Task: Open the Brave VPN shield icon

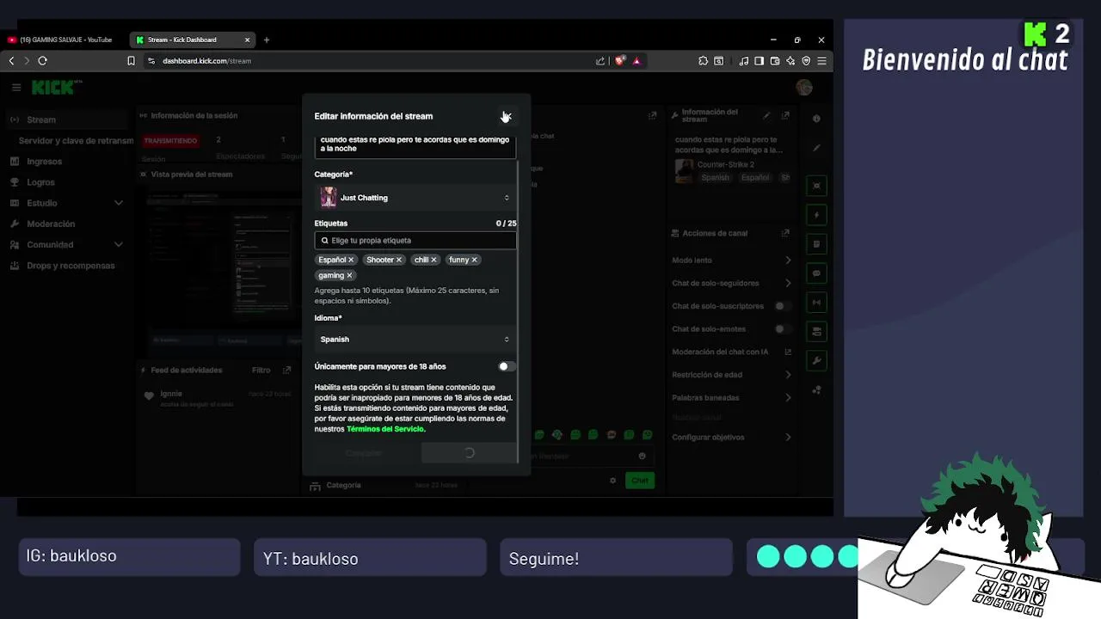Action: point(806,61)
